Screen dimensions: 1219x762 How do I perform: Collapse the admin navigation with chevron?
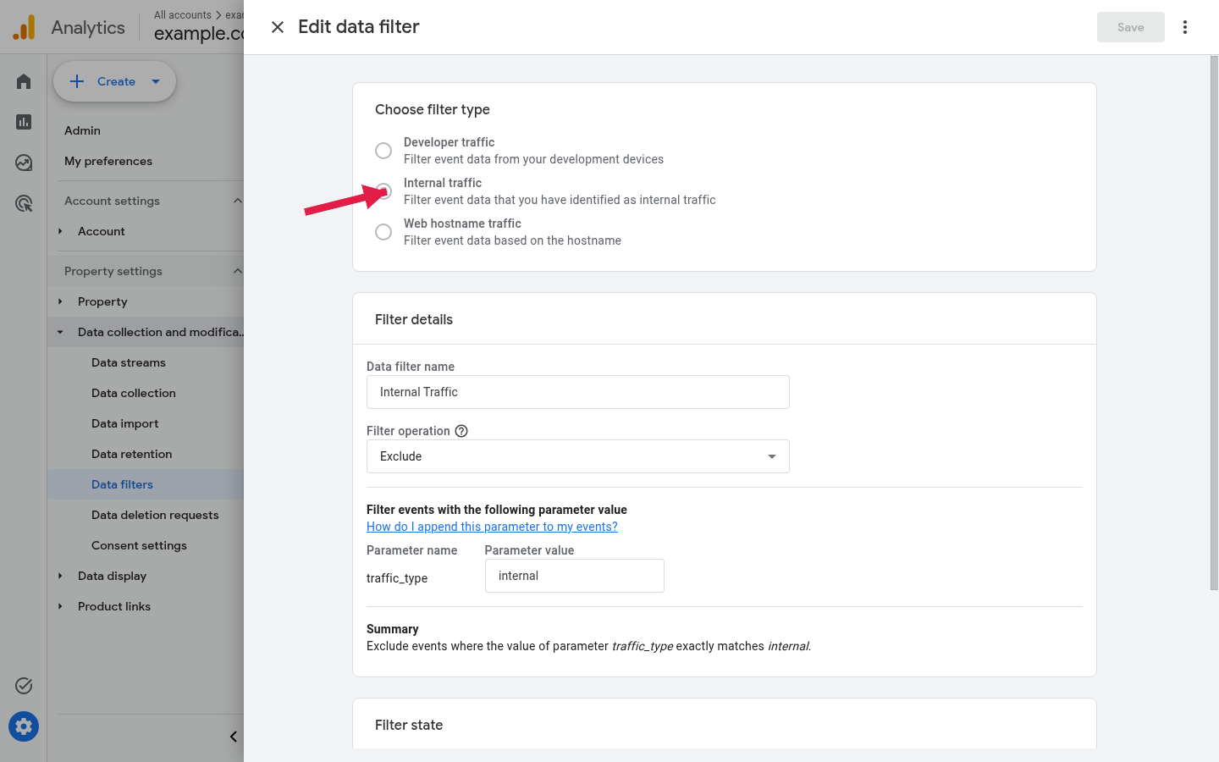(x=234, y=737)
